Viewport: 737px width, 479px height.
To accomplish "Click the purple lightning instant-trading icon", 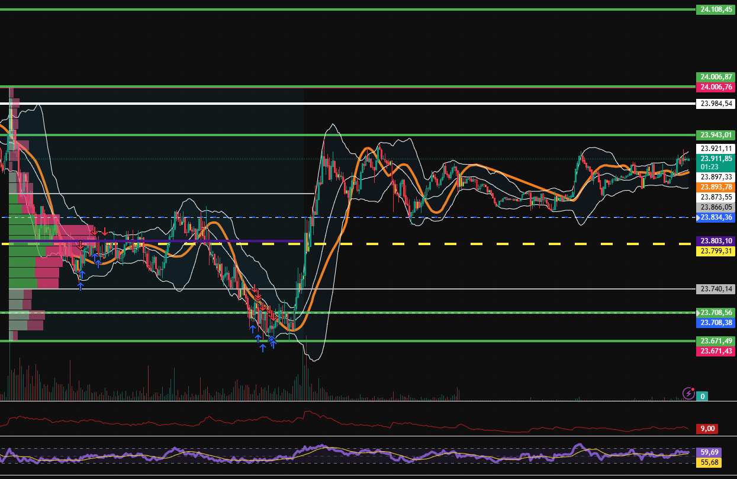I will 688,395.
